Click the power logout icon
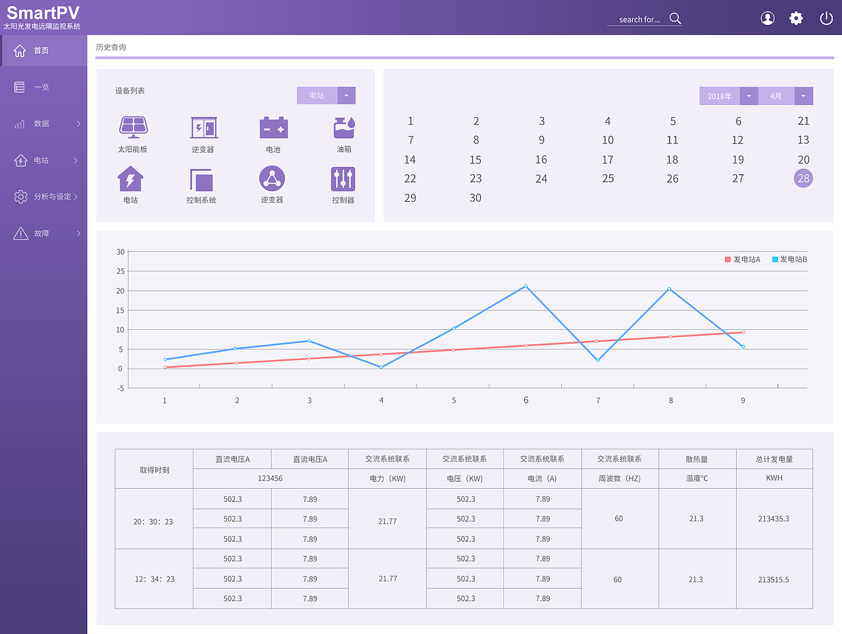 point(826,18)
